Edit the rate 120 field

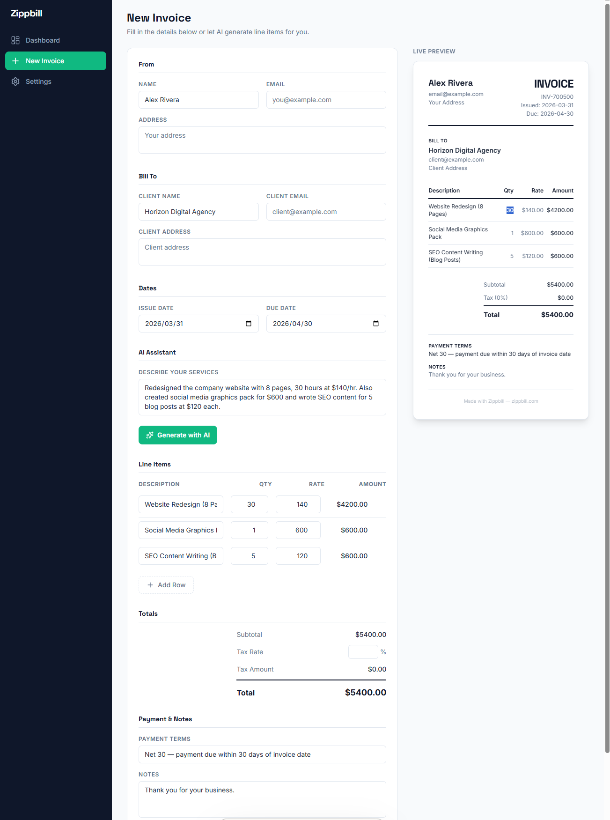[298, 556]
